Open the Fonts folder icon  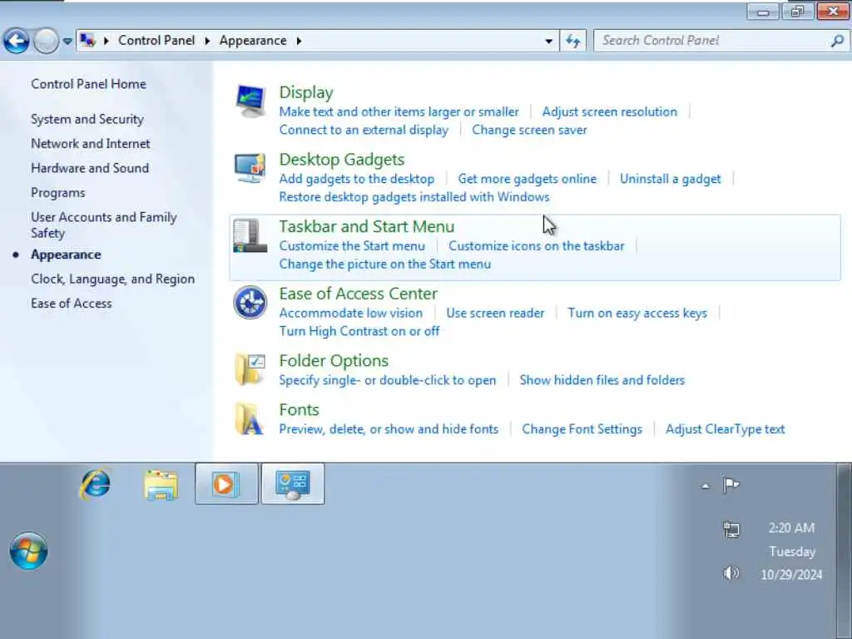(x=250, y=419)
